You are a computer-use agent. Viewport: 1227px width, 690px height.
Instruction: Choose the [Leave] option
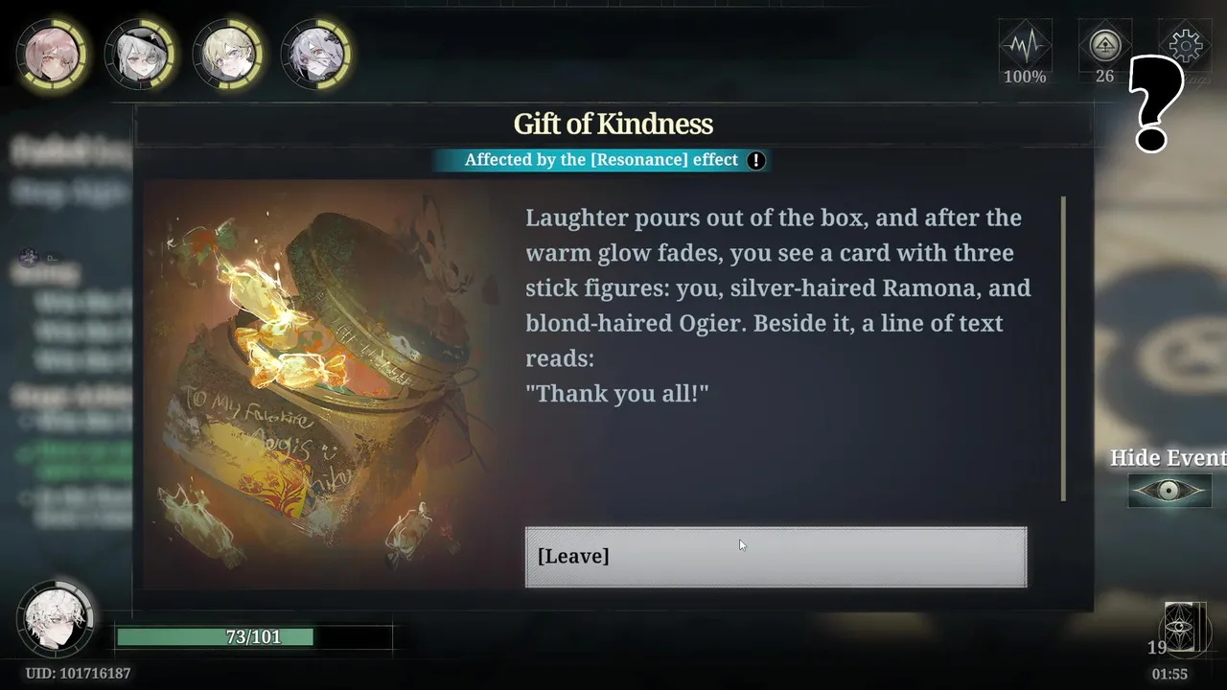(x=776, y=557)
